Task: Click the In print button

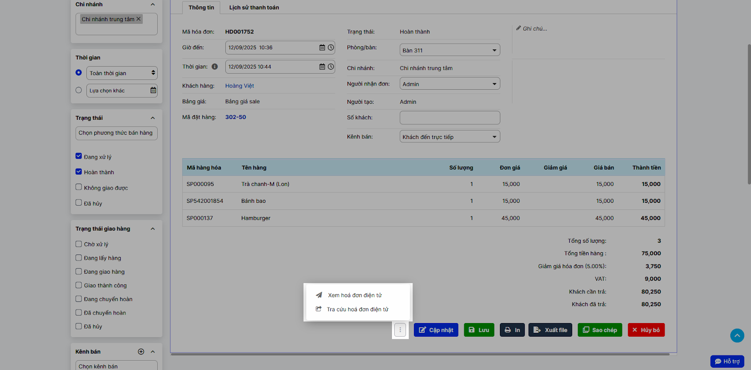Action: [512, 330]
